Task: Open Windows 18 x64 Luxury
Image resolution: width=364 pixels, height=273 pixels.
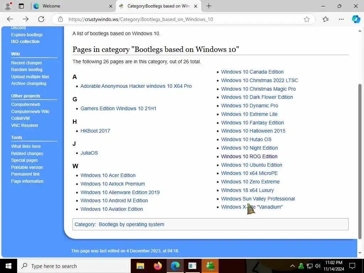Action: [247, 191]
